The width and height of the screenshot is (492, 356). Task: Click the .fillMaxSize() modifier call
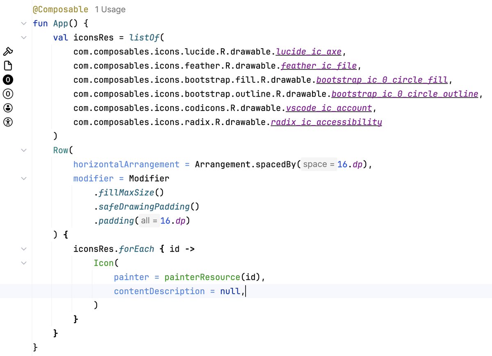tap(129, 193)
